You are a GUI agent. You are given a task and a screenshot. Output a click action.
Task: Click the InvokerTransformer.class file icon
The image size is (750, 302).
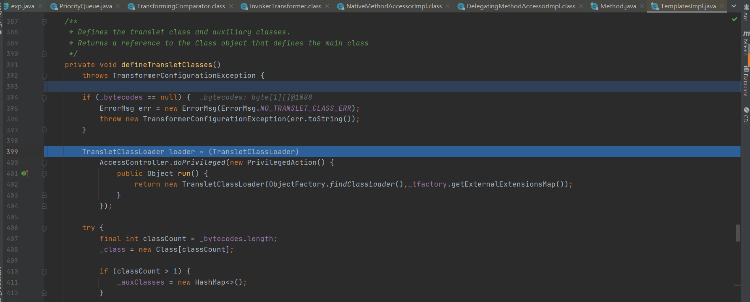coord(244,6)
